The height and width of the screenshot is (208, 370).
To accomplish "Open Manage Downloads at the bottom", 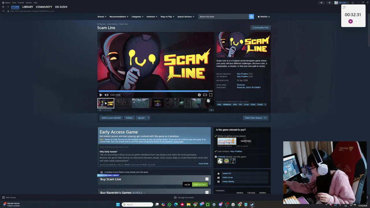I will [184, 198].
